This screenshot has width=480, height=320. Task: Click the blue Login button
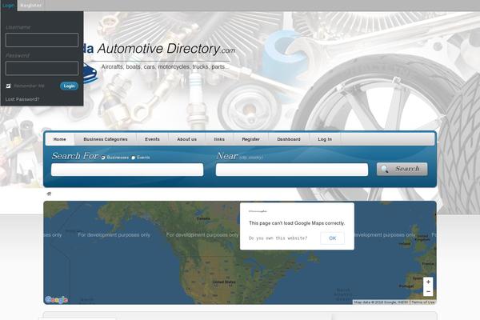(x=69, y=86)
